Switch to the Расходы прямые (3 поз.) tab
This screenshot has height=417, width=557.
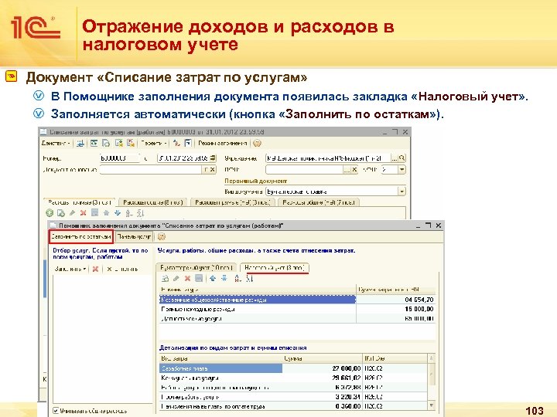tap(80, 202)
